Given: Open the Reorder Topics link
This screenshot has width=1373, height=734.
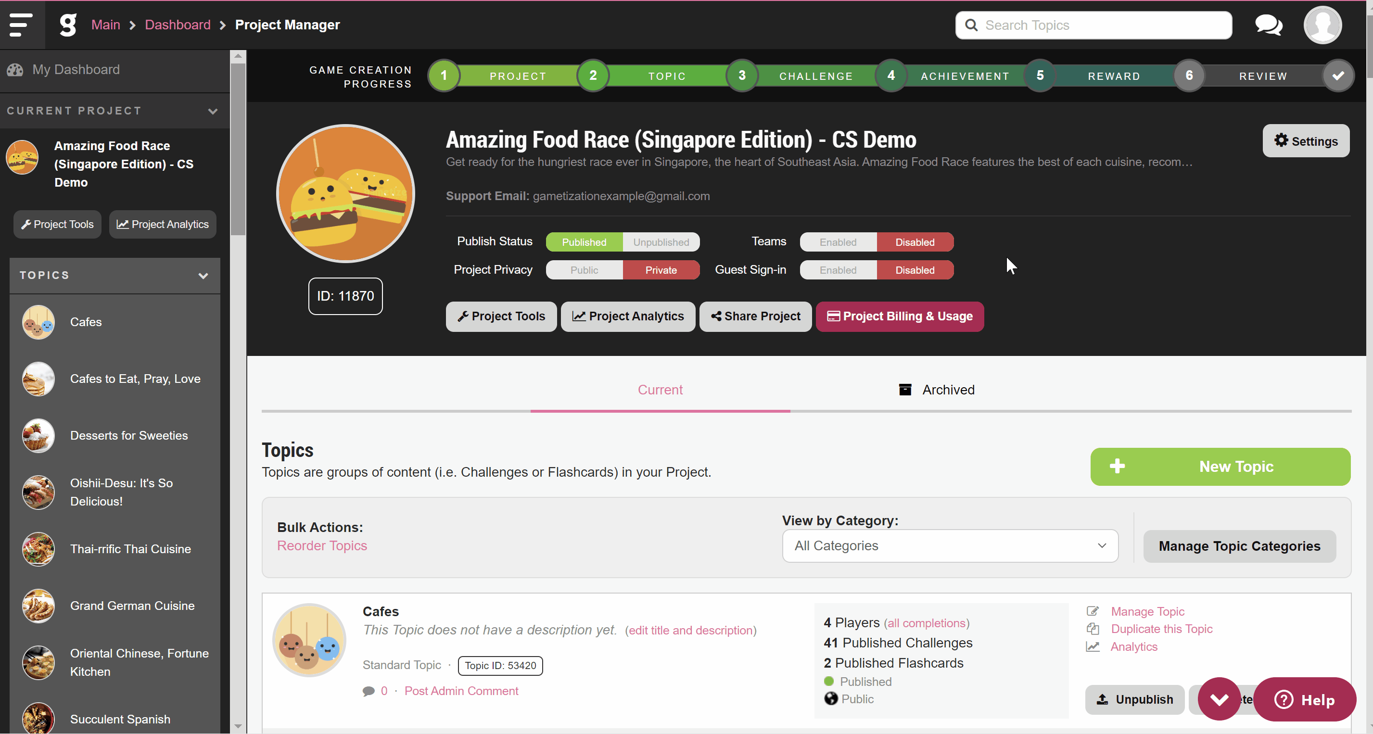Looking at the screenshot, I should point(321,545).
